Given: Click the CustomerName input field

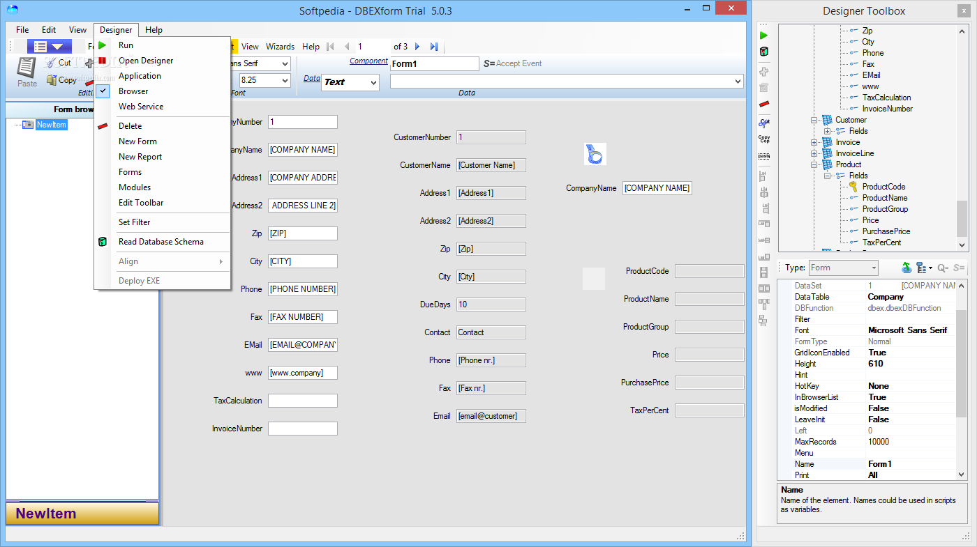Looking at the screenshot, I should (491, 165).
